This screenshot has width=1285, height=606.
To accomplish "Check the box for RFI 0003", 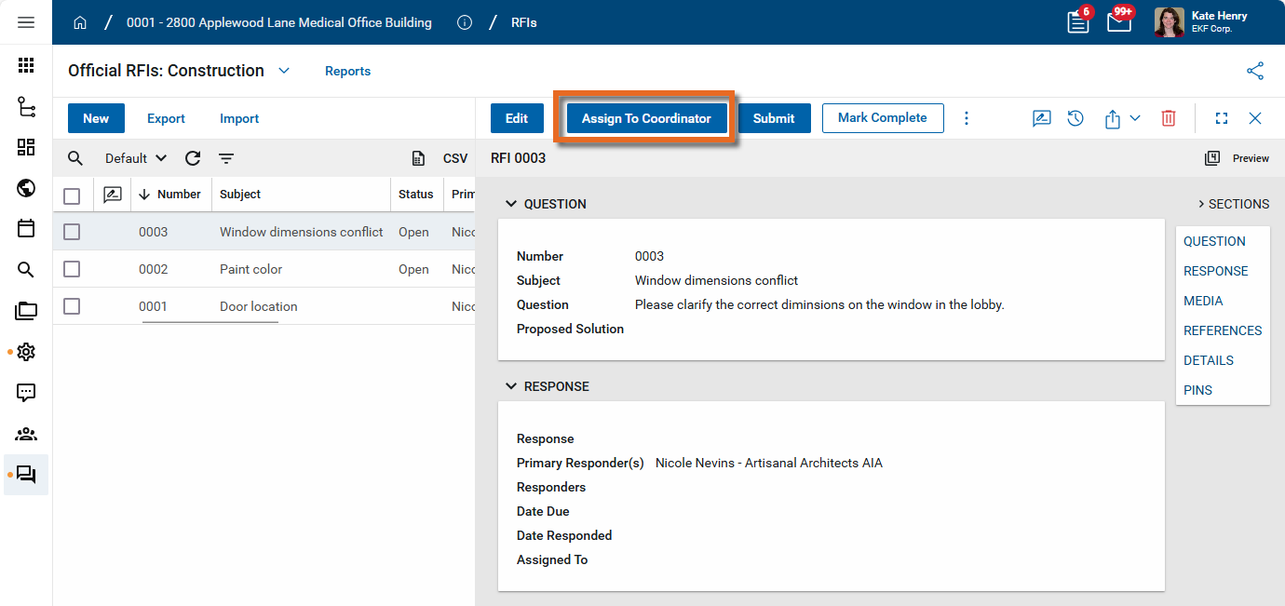I will pos(72,232).
